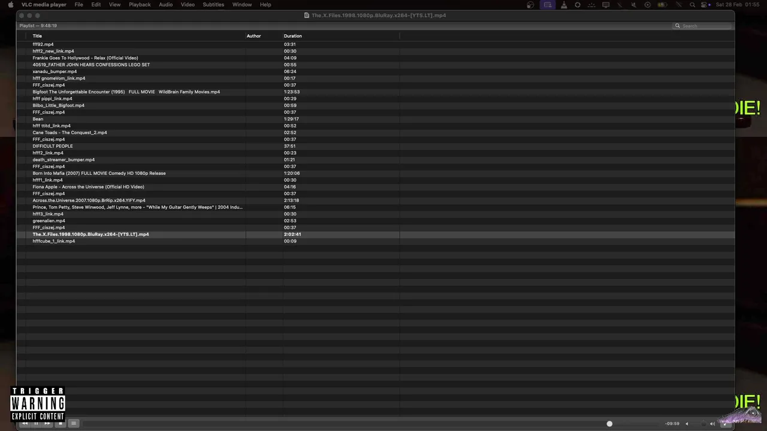Click the rewind button in VLC controls
Viewport: 767px width, 431px height.
[25, 423]
